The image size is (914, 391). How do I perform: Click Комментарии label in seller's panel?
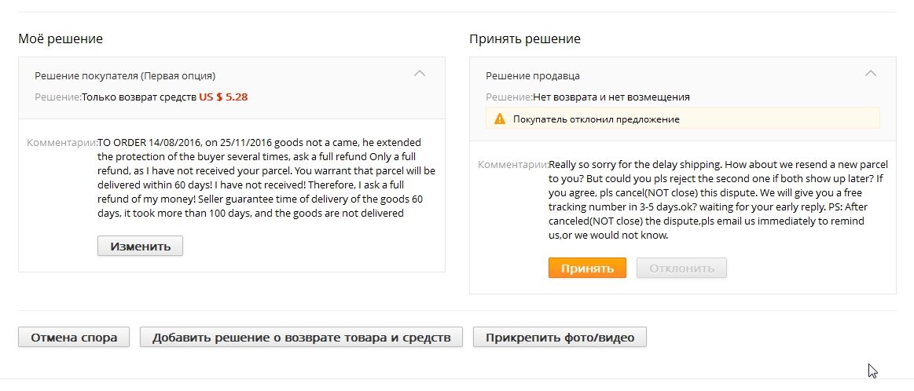(513, 164)
